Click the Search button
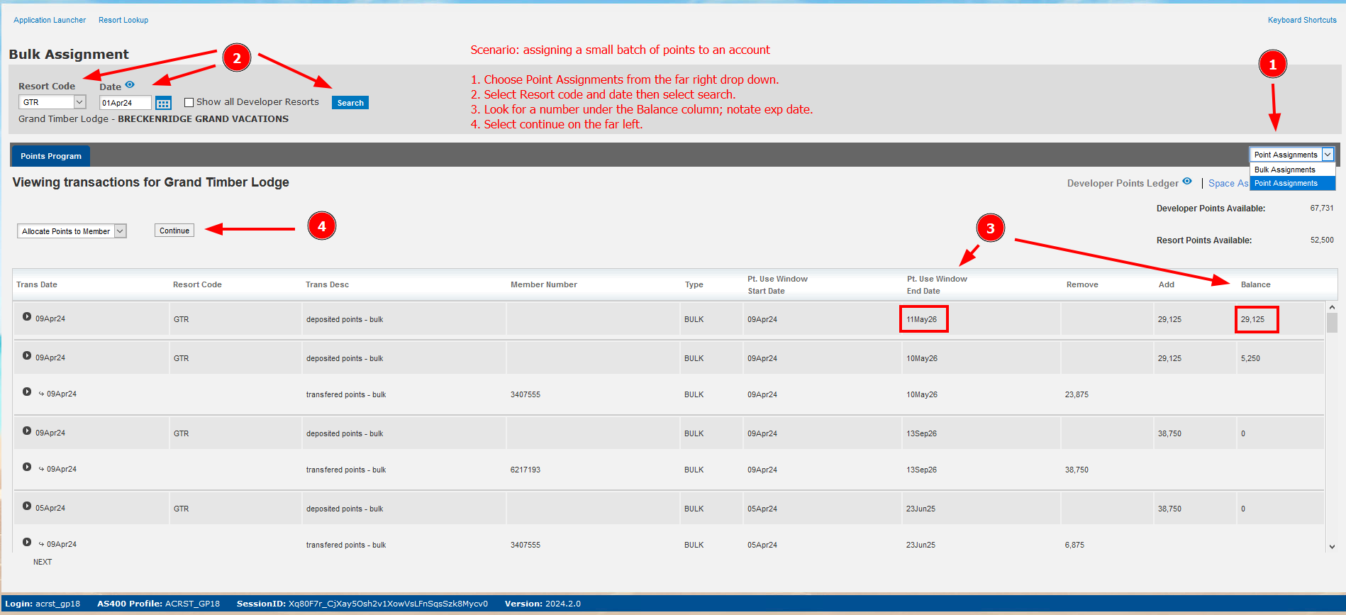Screen dimensions: 1346x615 point(350,103)
